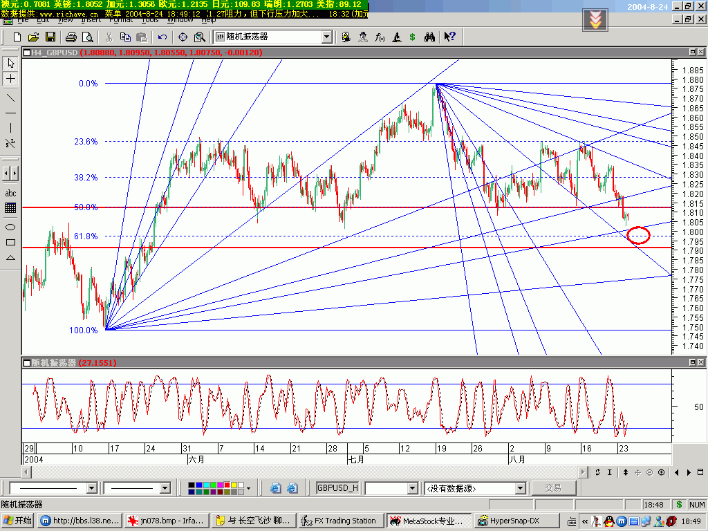Open the Tools menu

(149, 20)
